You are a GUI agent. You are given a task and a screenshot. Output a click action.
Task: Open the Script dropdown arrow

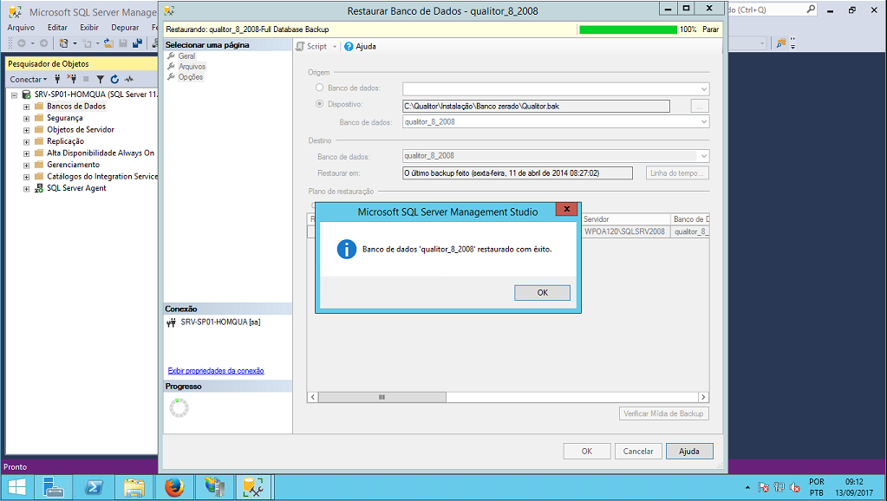click(334, 46)
